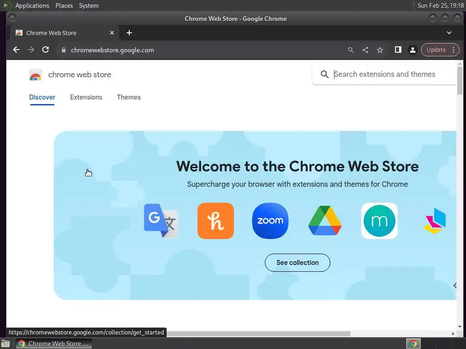The image size is (466, 349).
Task: Open the Google Translate extension icon
Action: point(161,221)
